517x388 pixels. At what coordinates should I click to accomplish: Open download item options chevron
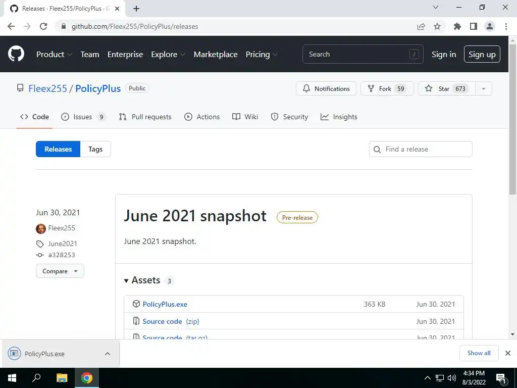[108, 354]
